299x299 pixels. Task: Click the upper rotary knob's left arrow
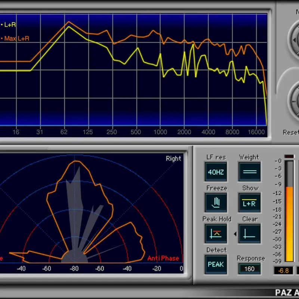(295, 40)
